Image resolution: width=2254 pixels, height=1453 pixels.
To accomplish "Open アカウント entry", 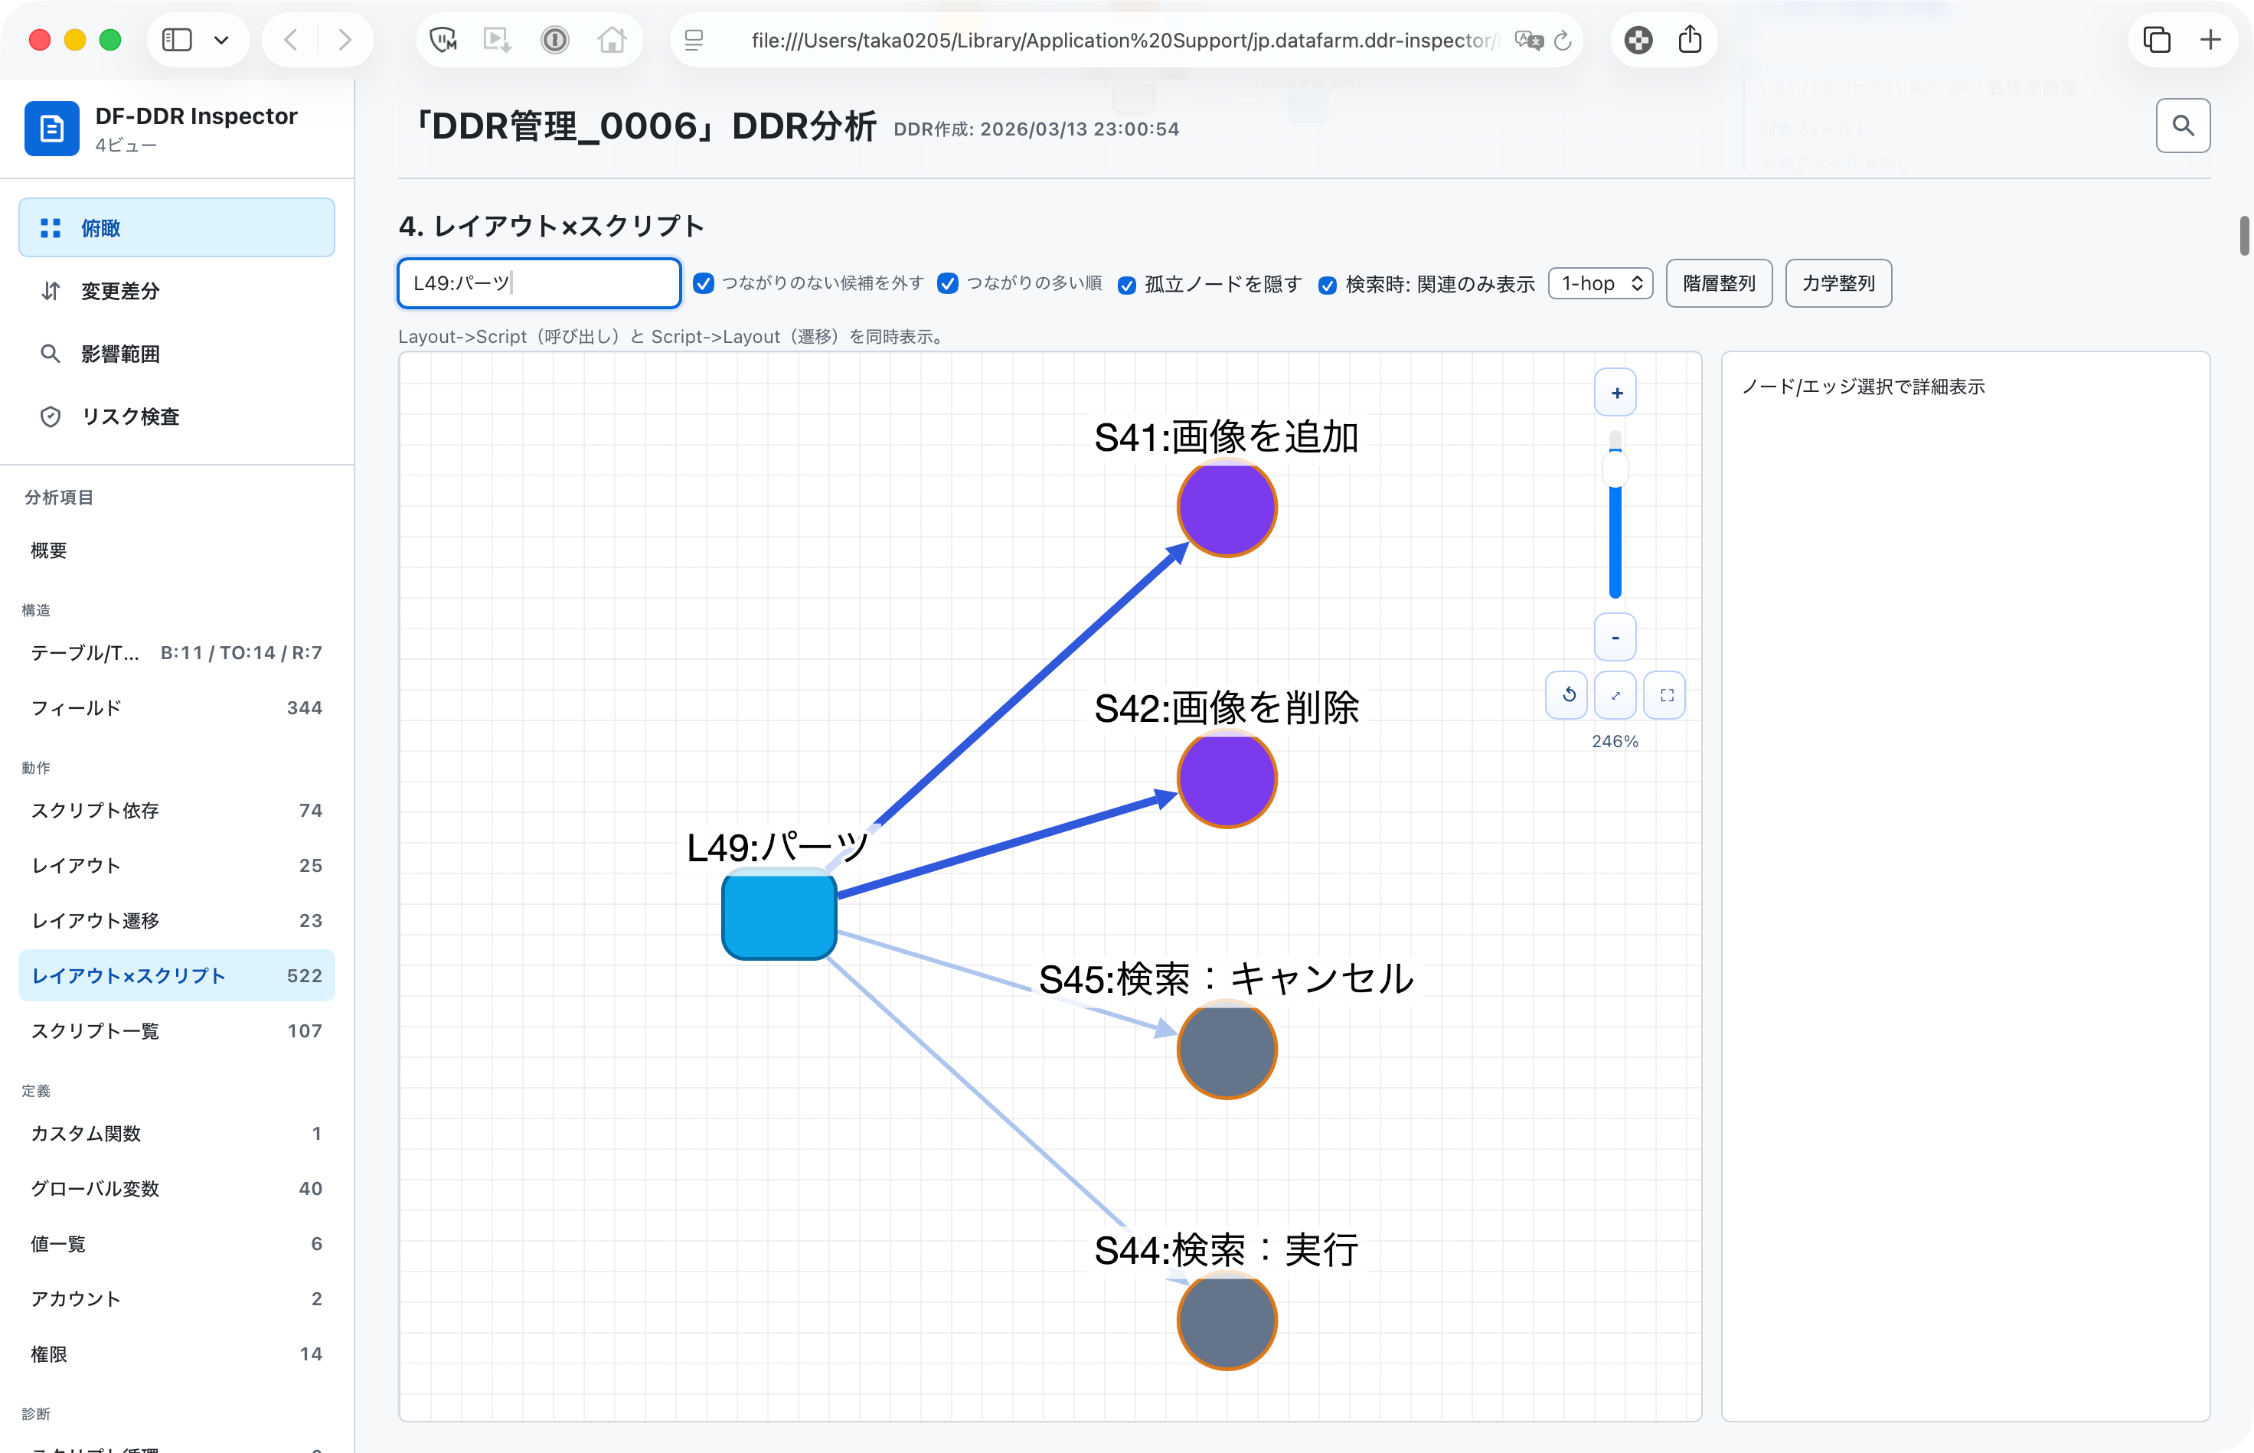I will pos(176,1298).
